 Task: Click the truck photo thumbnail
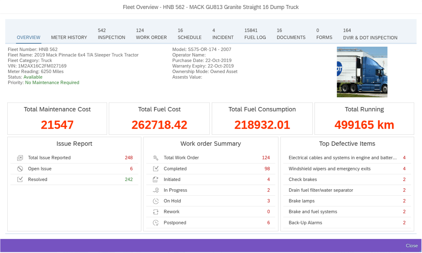tap(362, 72)
